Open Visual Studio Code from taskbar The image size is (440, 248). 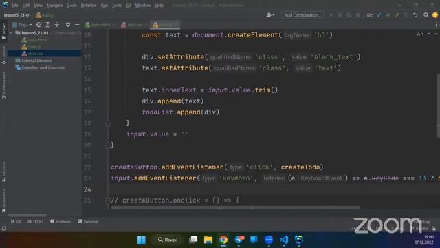pos(284,240)
